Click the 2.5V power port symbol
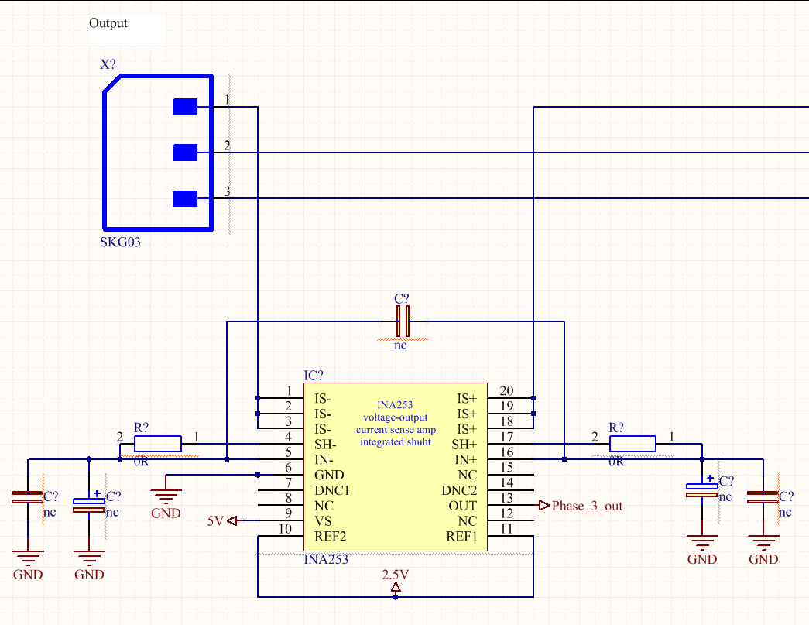This screenshot has height=625, width=809. point(396,587)
